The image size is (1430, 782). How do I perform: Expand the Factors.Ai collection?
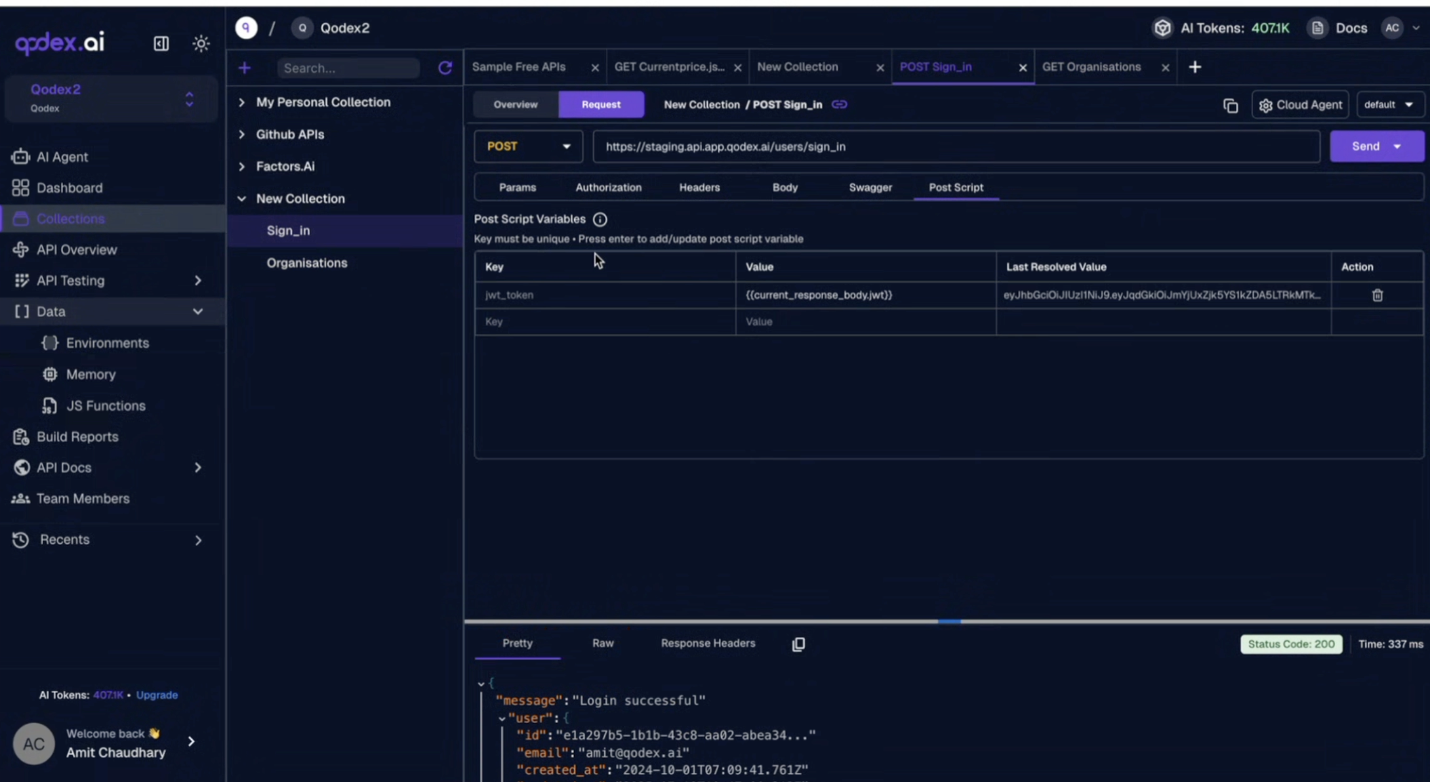coord(242,167)
